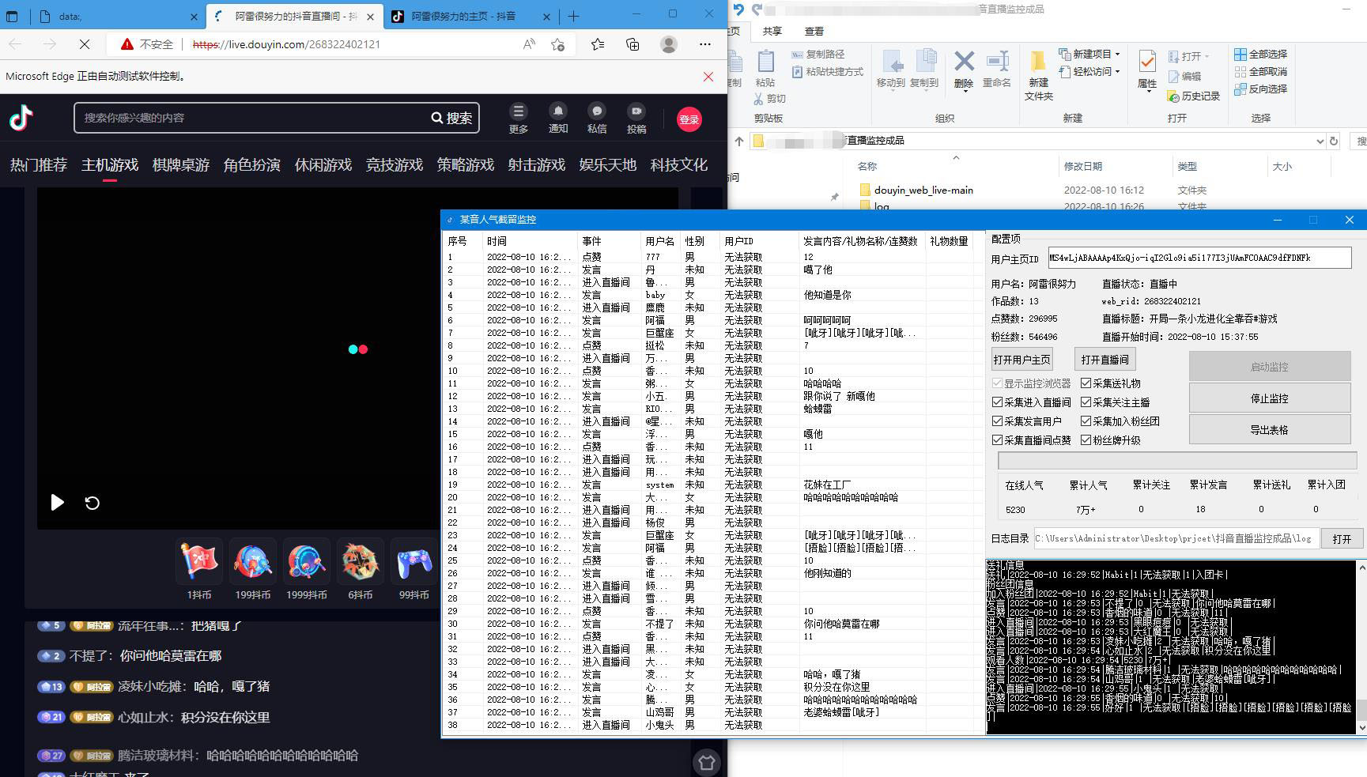Click 重命名 rename icon in Explorer

(x=997, y=69)
